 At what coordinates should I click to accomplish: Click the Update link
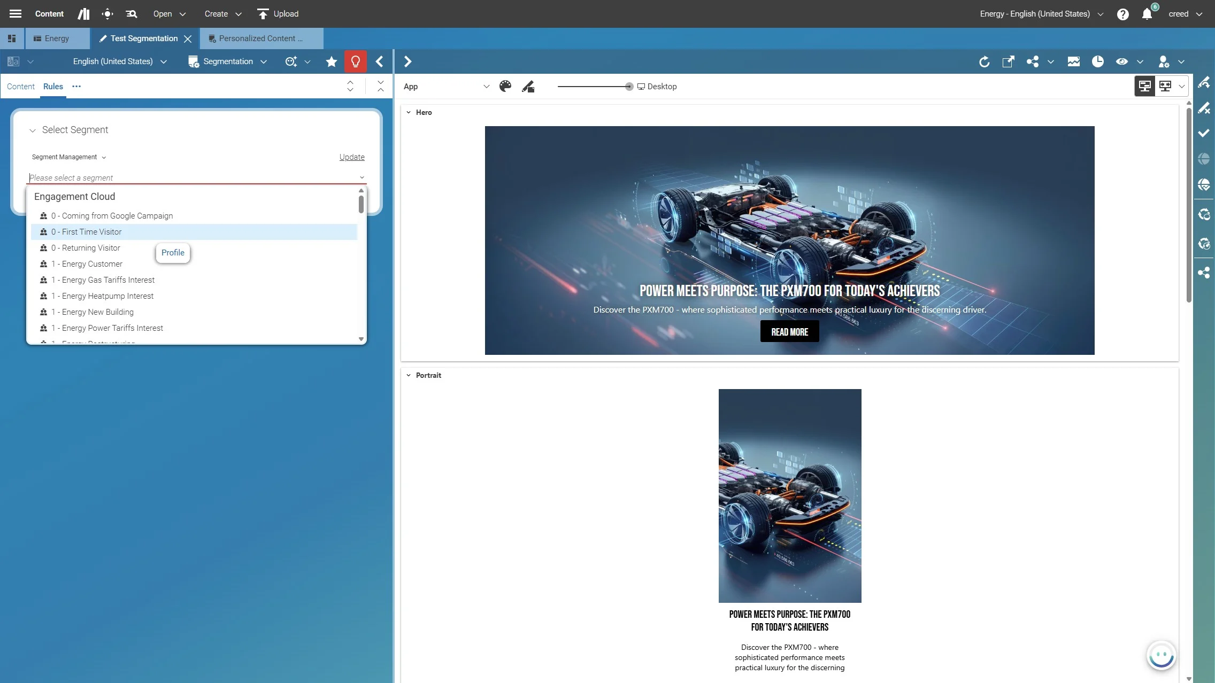[x=352, y=157]
